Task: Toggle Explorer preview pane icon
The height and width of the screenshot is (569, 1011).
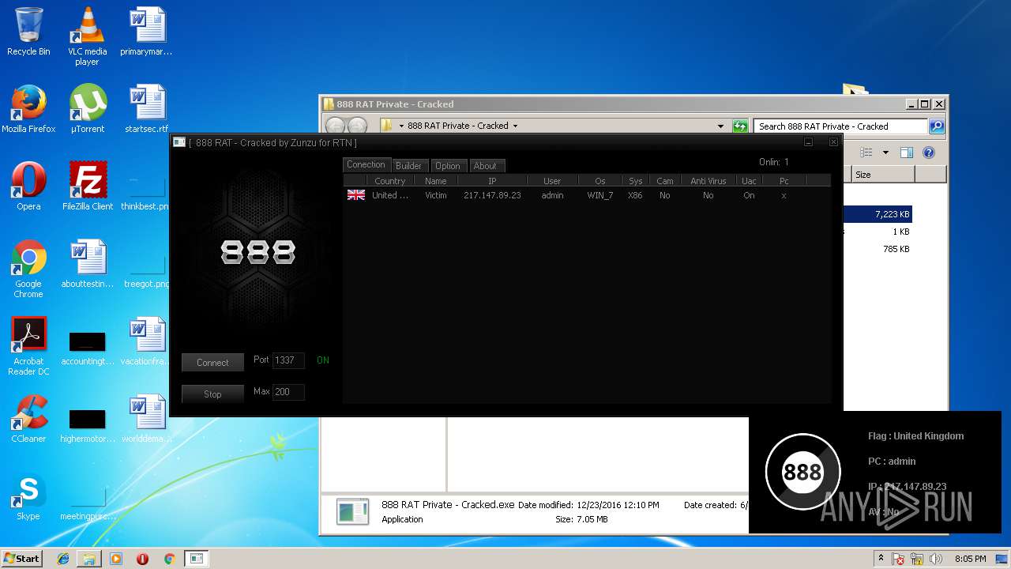Action: click(907, 153)
